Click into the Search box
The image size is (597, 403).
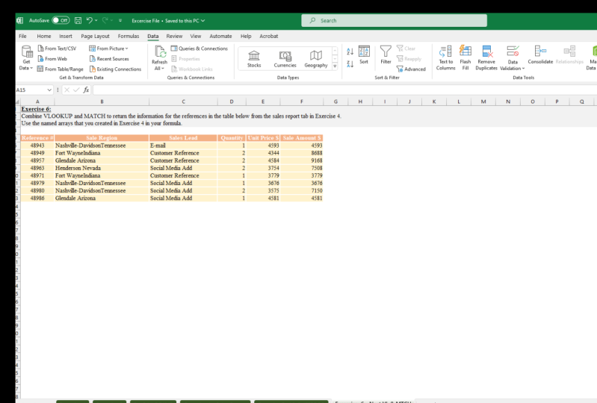[394, 21]
